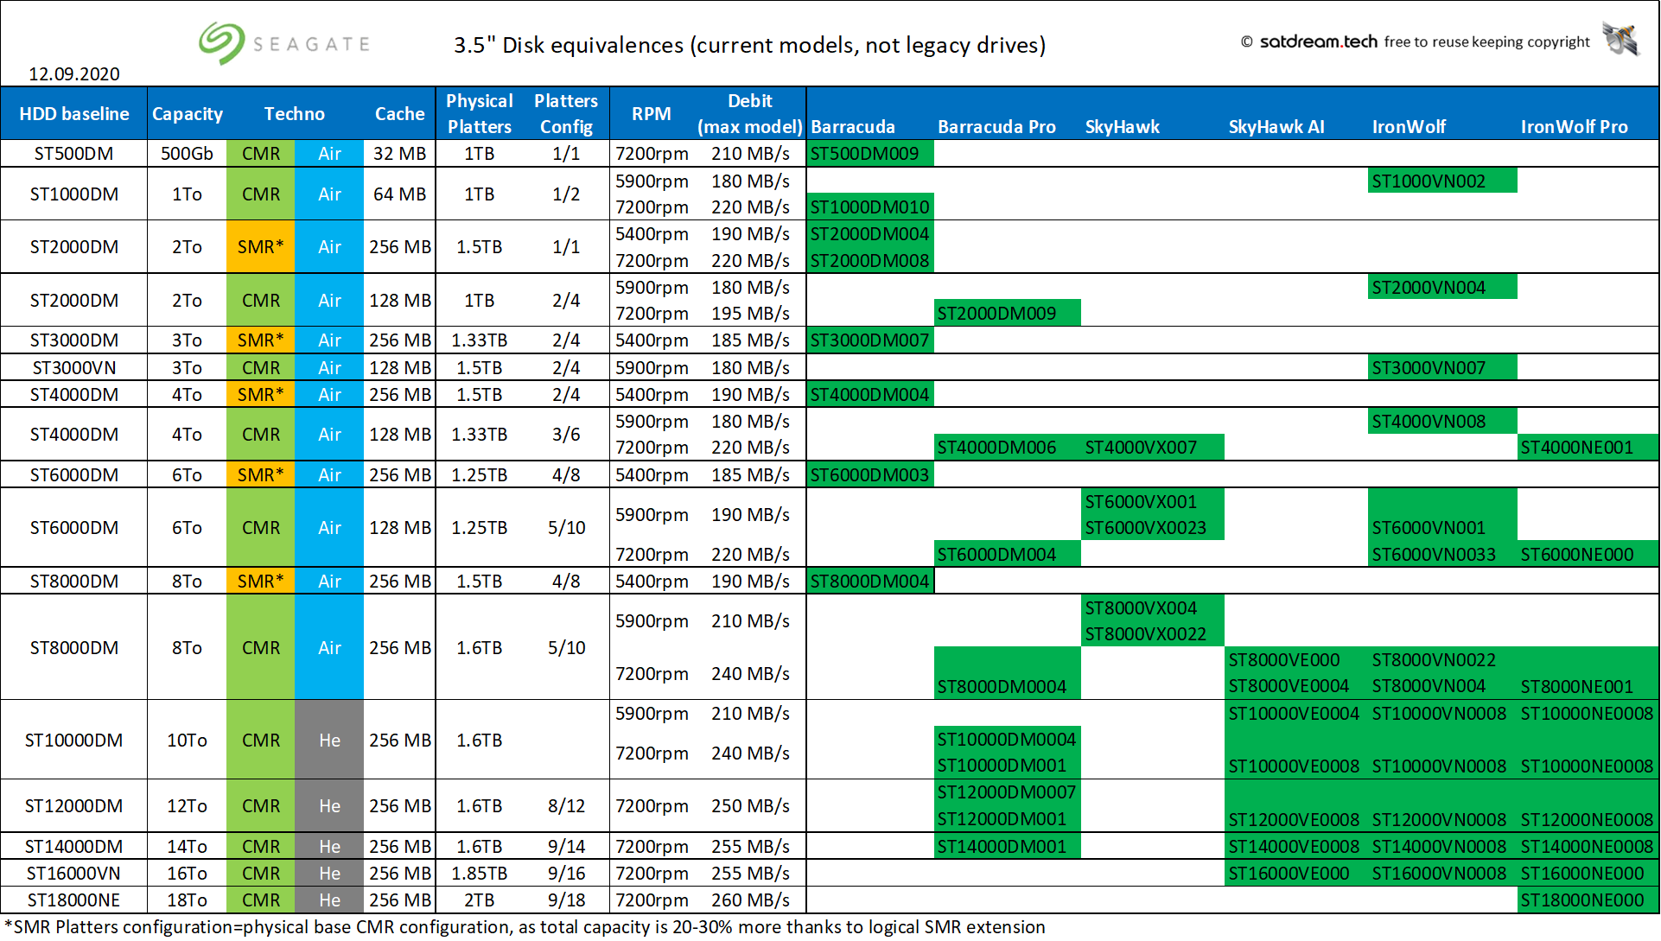The image size is (1661, 941).
Task: Click the Seagate logo
Action: (x=284, y=43)
